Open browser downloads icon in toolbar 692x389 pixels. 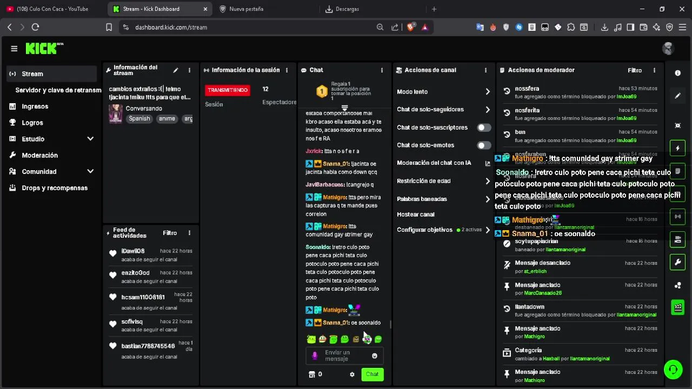click(604, 27)
